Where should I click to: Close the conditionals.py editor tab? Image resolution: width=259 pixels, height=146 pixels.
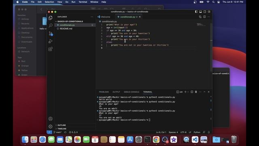coord(140,17)
